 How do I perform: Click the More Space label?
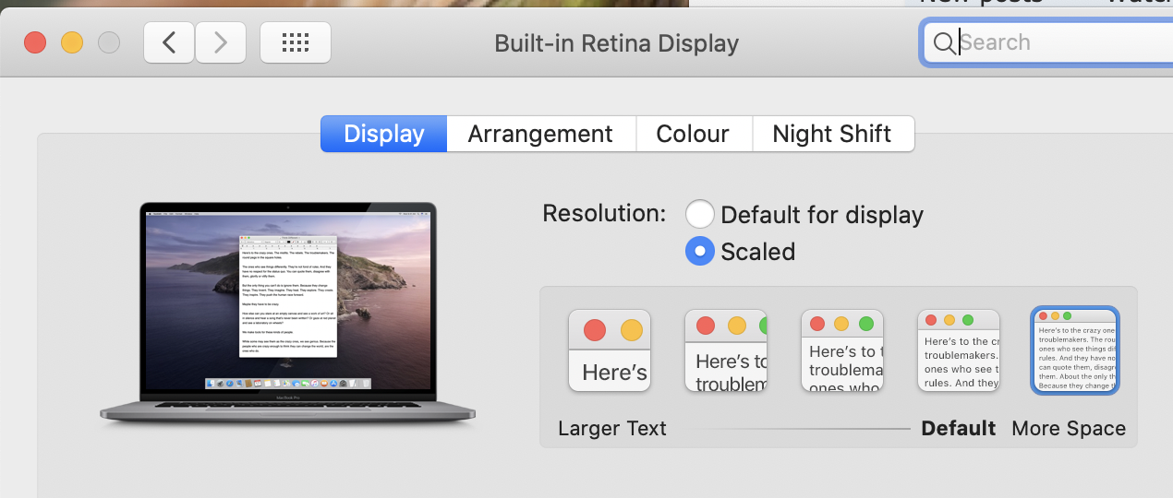click(1069, 429)
